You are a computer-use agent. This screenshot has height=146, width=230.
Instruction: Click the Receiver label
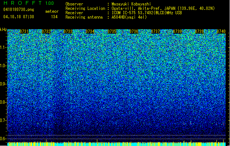pyautogui.click(x=74, y=13)
